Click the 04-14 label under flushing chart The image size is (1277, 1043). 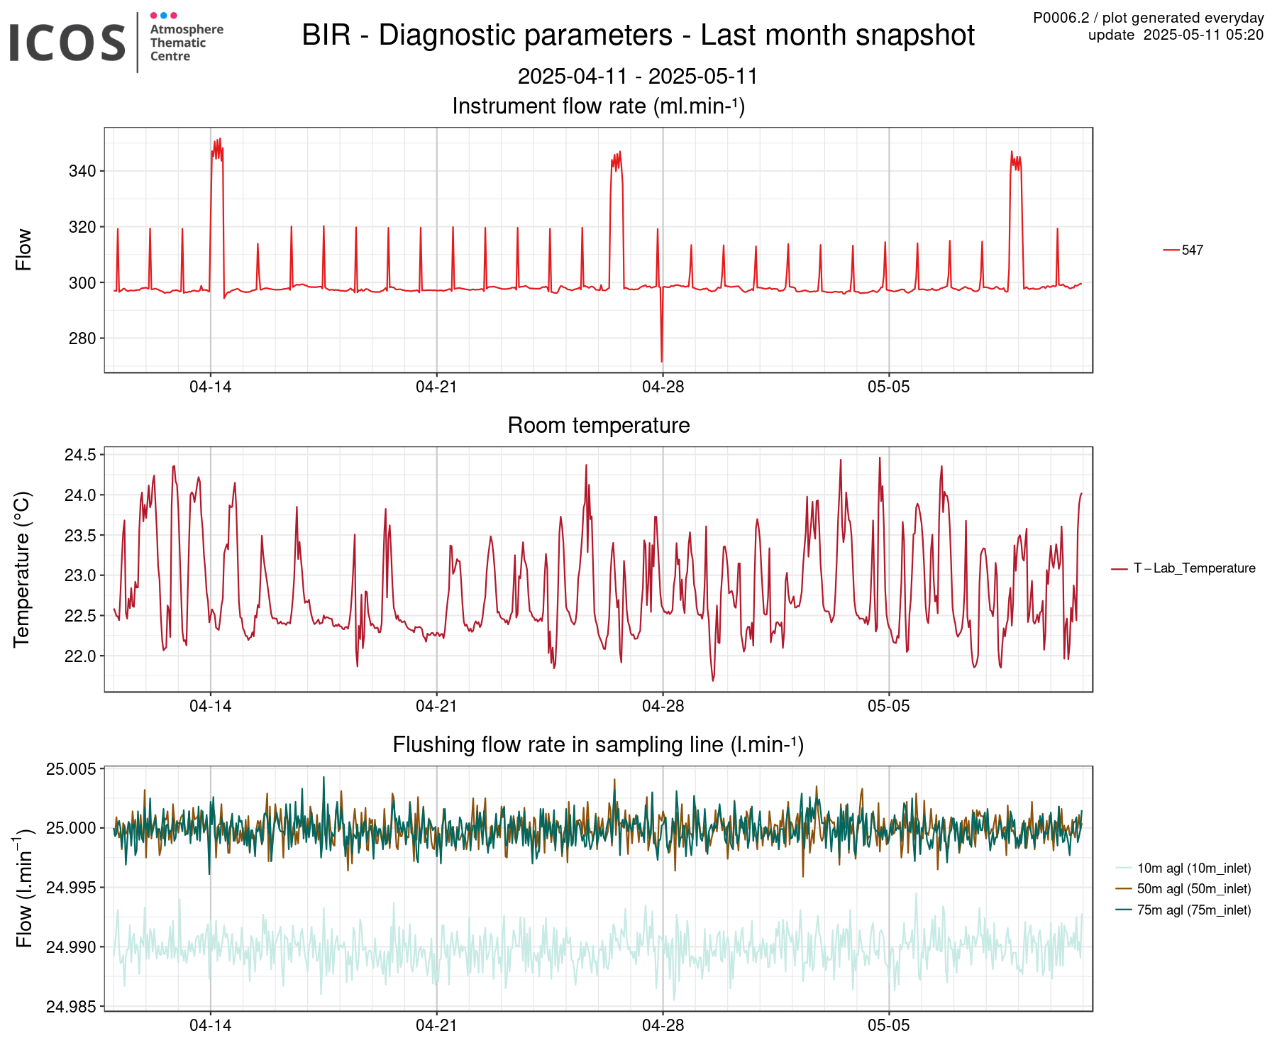210,1025
